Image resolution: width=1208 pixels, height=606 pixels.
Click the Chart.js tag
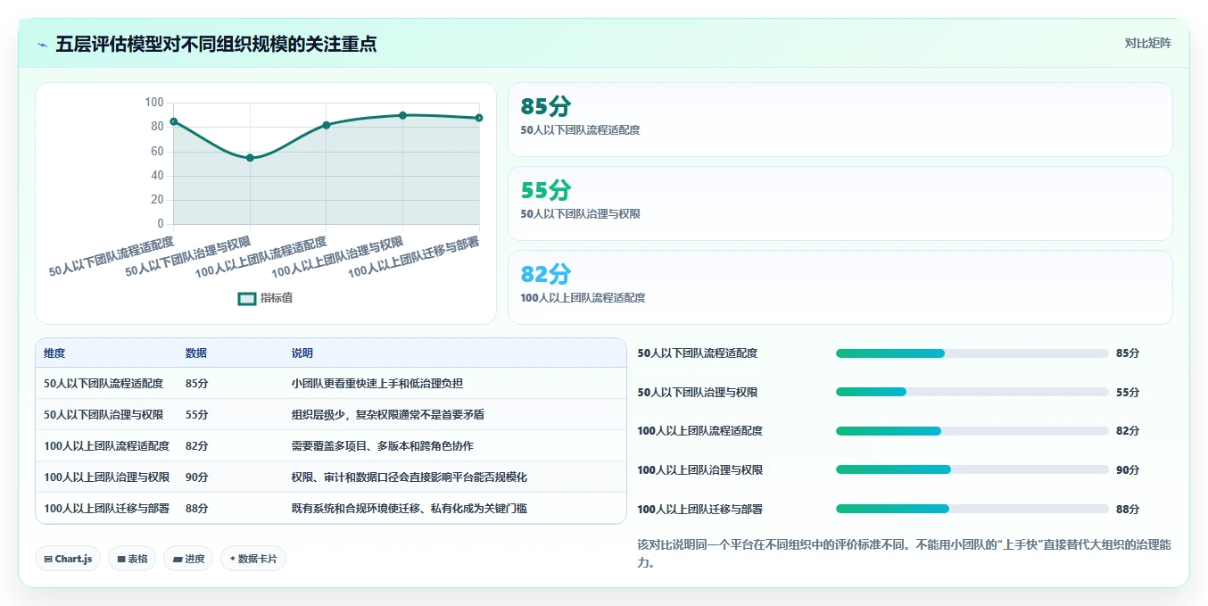[69, 559]
